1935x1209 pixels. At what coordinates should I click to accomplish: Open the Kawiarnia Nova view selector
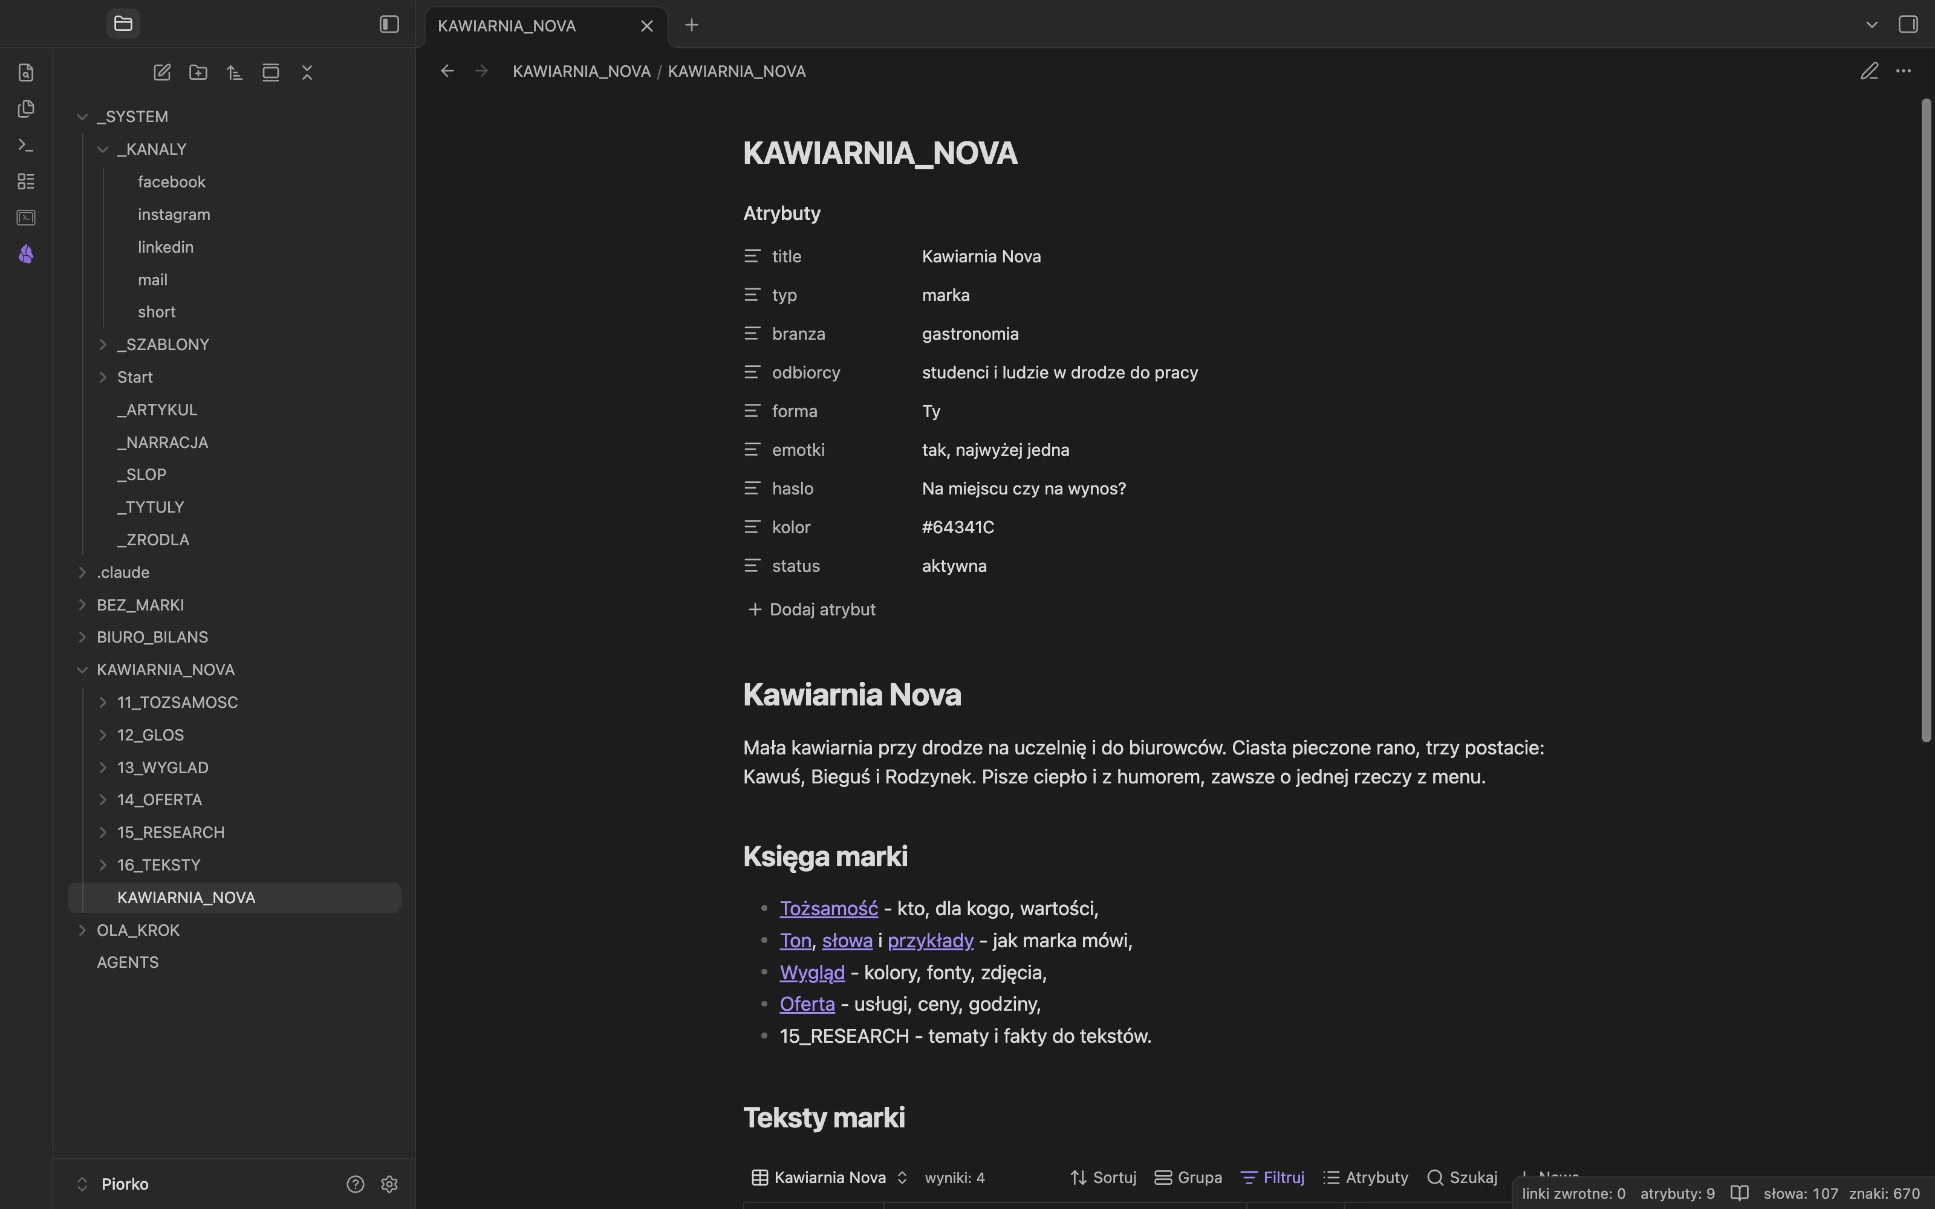tap(829, 1178)
